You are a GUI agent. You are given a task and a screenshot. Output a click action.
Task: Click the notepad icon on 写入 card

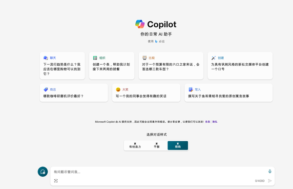coord(190,90)
